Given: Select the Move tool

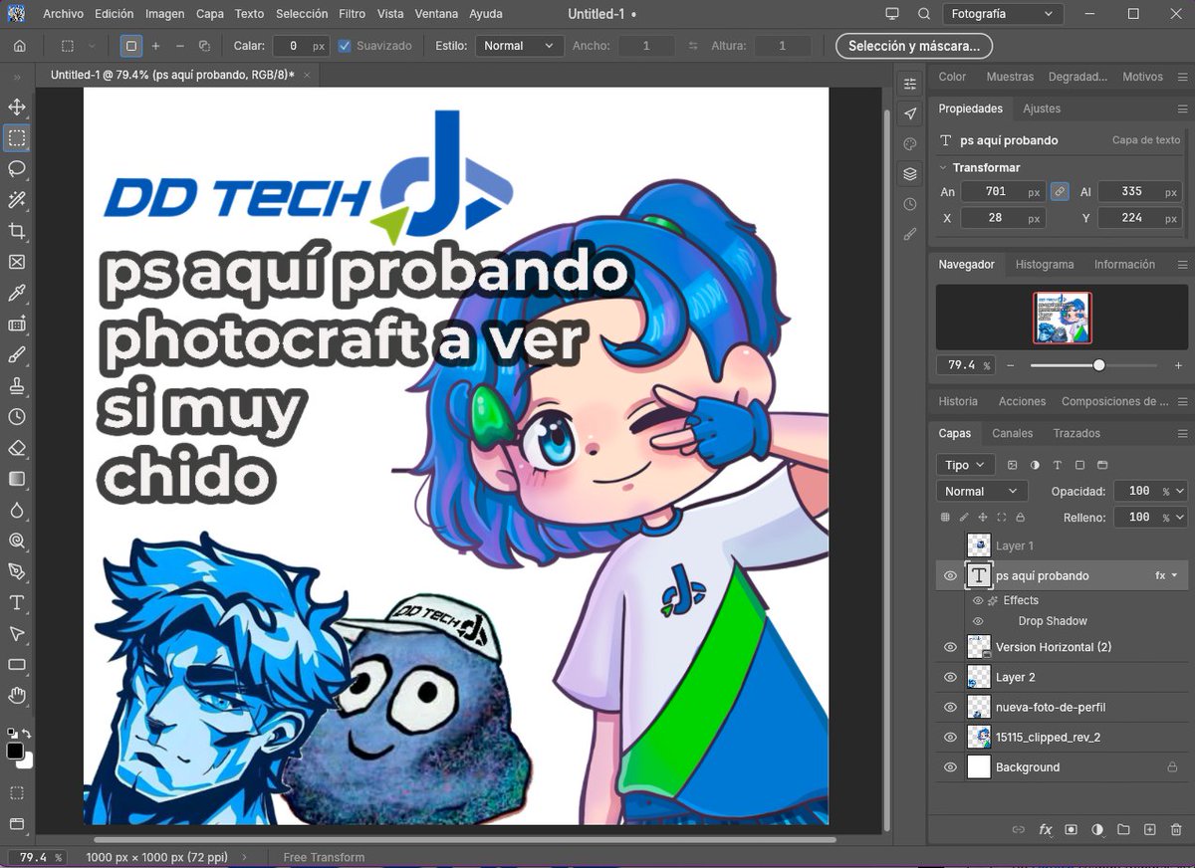Looking at the screenshot, I should coord(17,108).
